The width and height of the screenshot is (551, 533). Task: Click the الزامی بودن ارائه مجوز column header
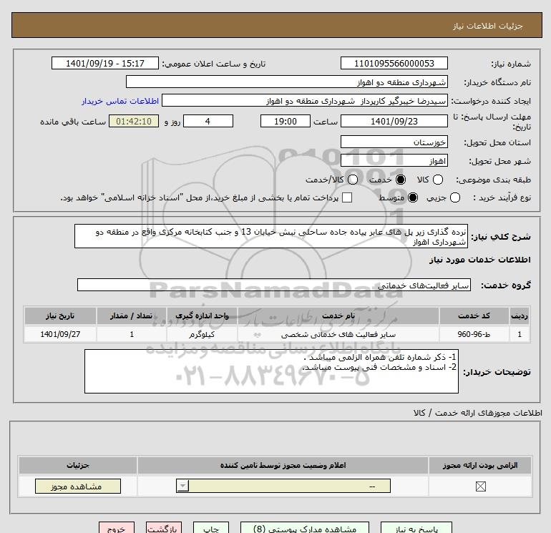coord(480,465)
